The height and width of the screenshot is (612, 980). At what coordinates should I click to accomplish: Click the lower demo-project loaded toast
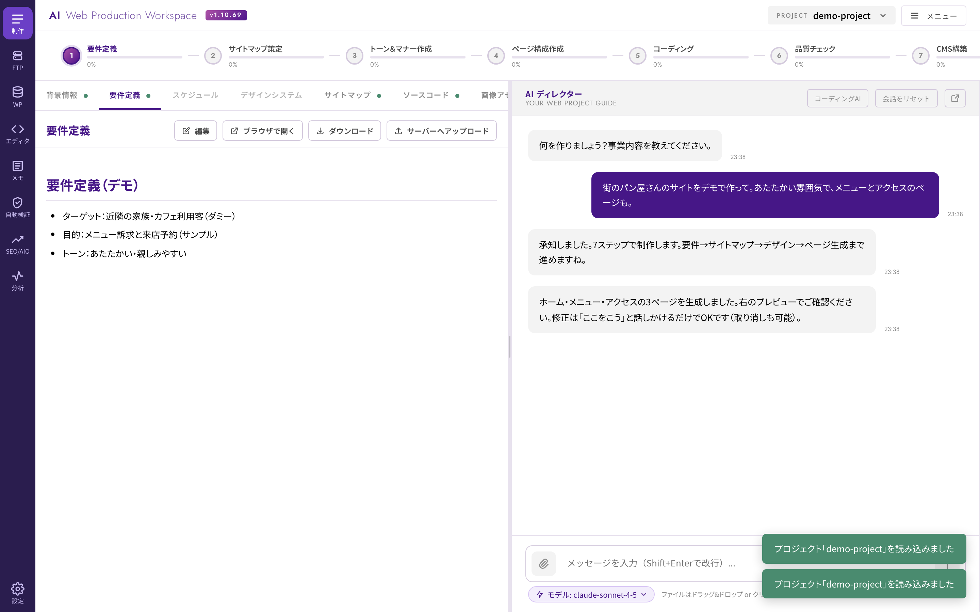coord(864,584)
